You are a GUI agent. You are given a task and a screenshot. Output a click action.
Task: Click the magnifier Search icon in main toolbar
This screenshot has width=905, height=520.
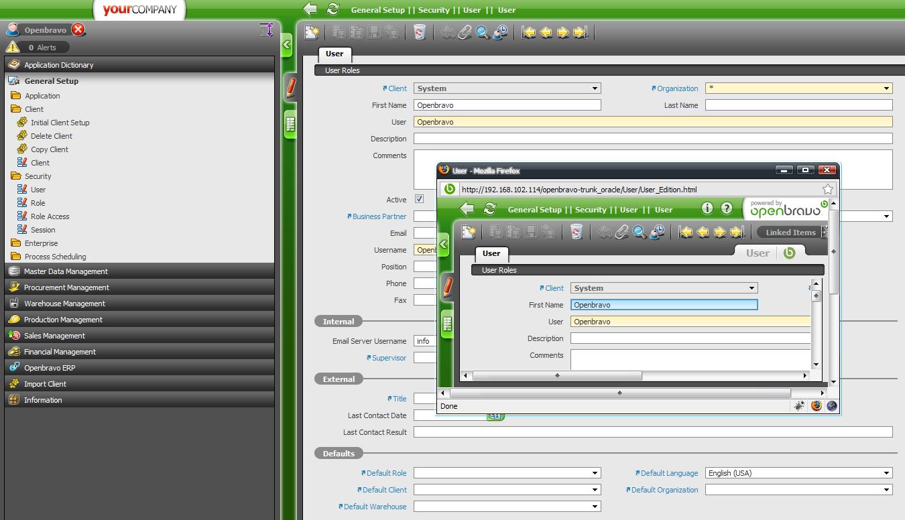[x=483, y=32]
